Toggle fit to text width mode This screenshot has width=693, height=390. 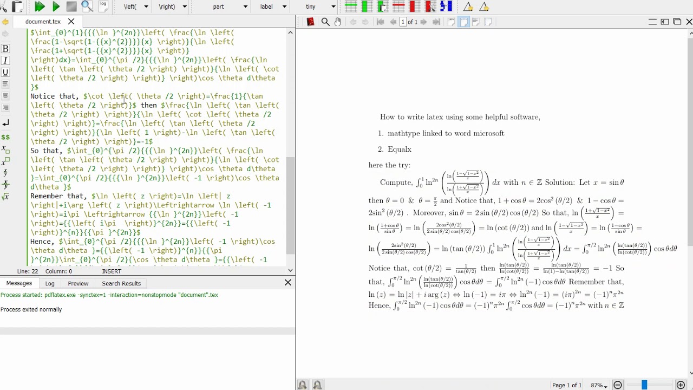pyautogui.click(x=476, y=22)
